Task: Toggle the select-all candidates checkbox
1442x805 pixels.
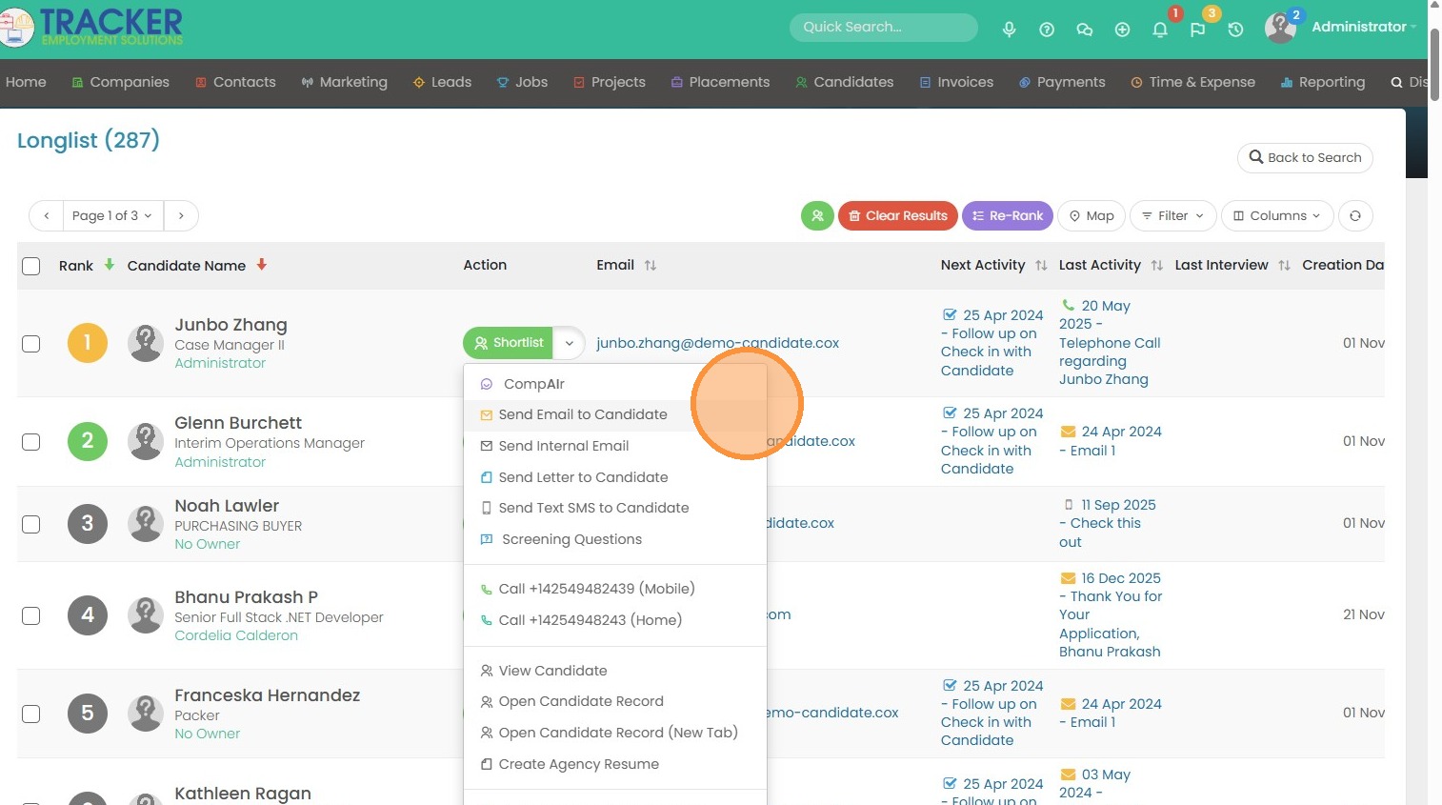Action: coord(31,266)
